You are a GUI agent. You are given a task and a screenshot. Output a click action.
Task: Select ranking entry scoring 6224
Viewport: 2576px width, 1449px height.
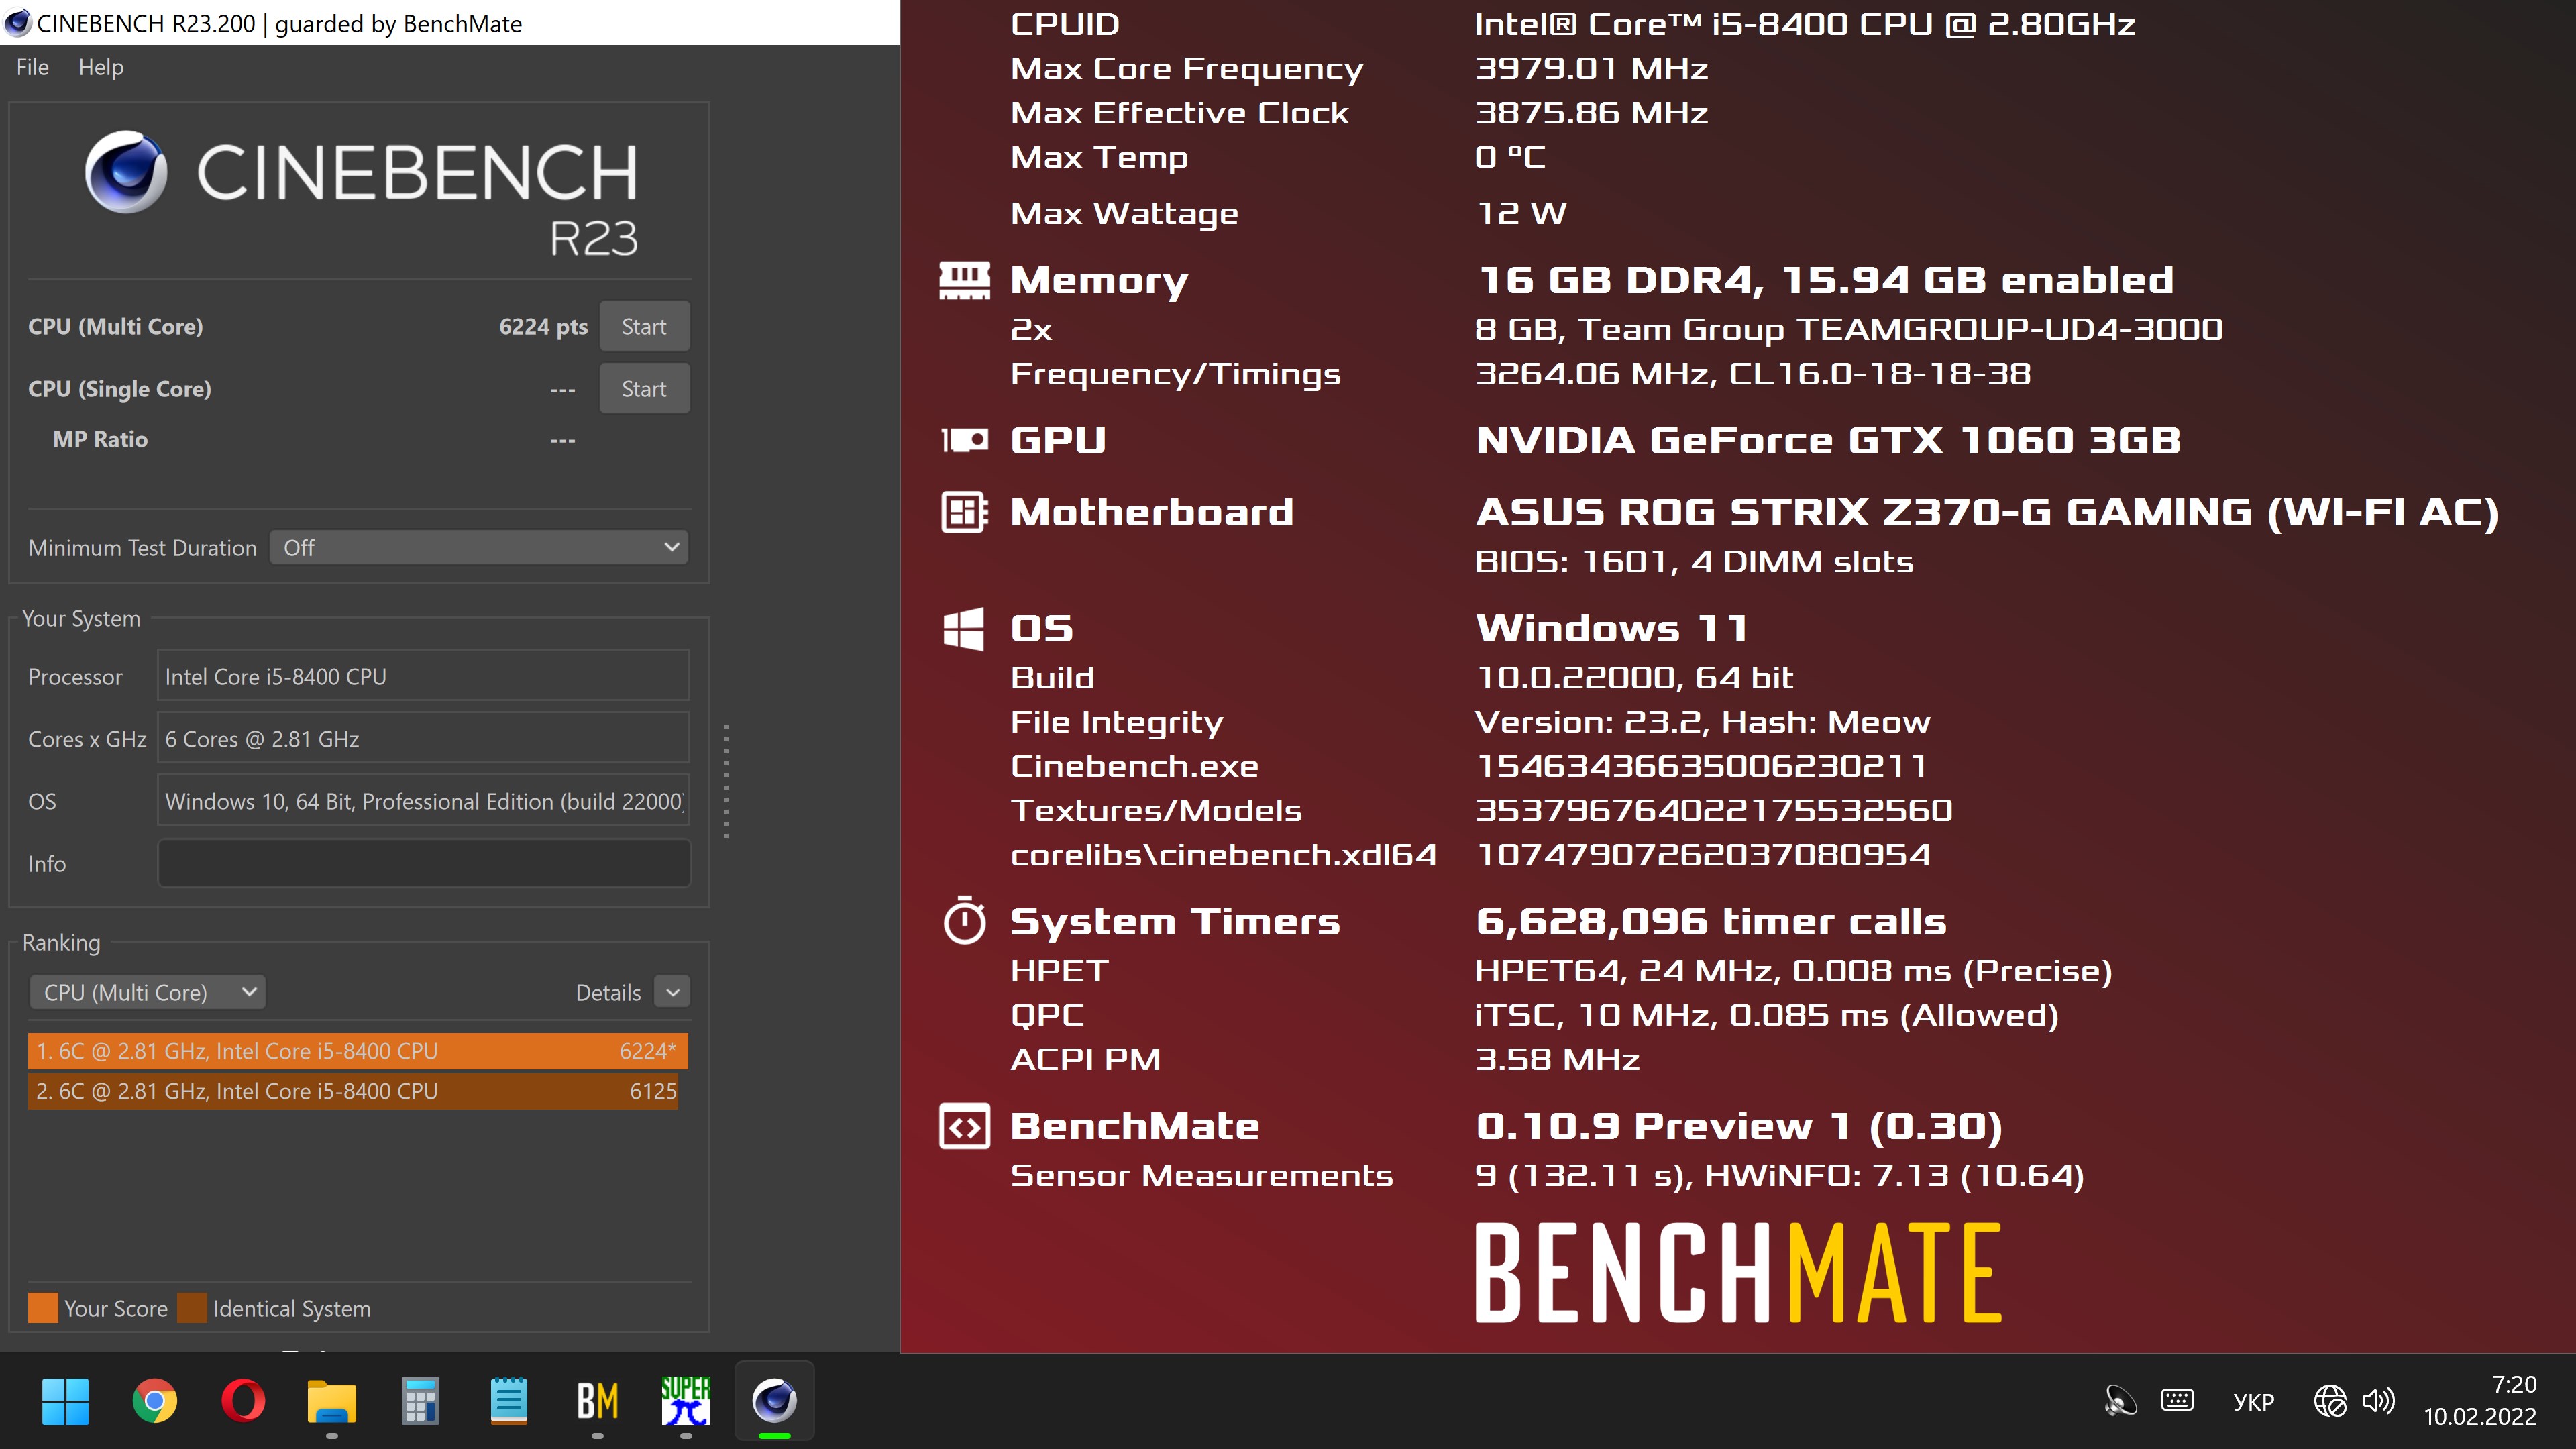click(358, 1050)
